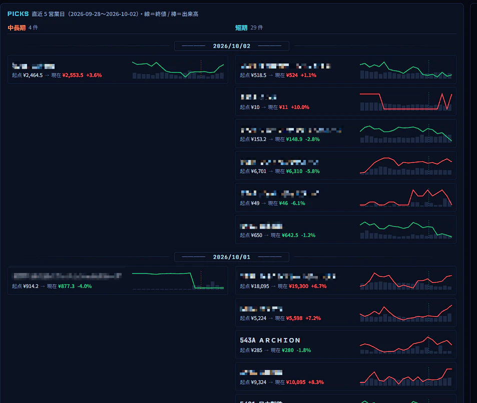Image resolution: width=477 pixels, height=403 pixels.
Task: View the sparkline for the +6.7% pick
Action: click(406, 280)
